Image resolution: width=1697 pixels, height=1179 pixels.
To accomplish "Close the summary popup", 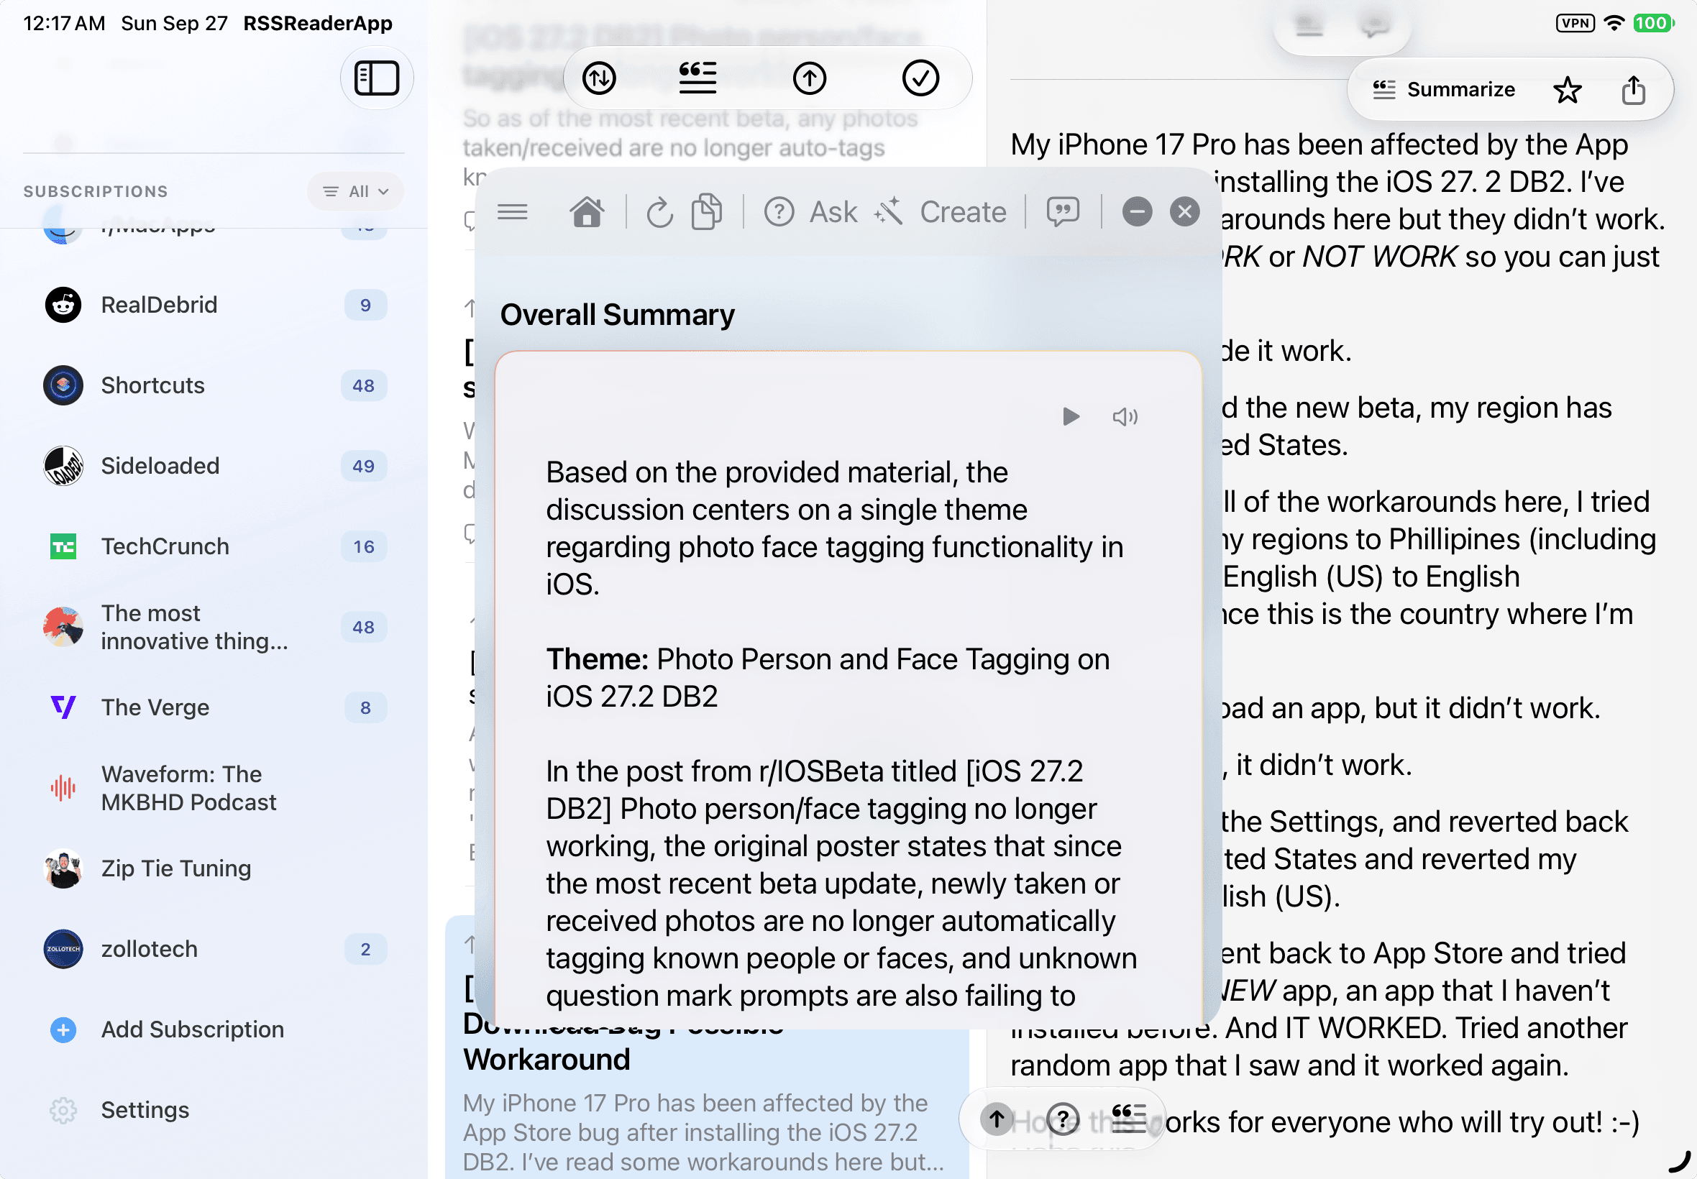I will [1185, 212].
